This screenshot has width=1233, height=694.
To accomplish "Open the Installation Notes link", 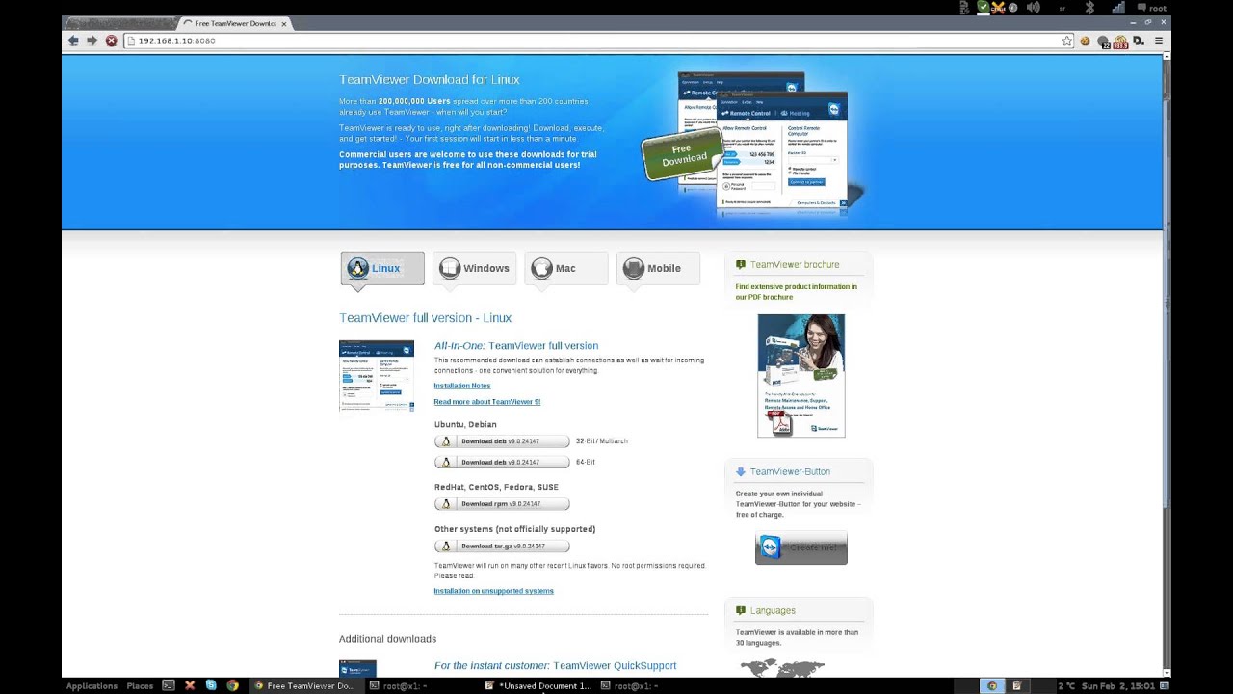I will click(461, 386).
